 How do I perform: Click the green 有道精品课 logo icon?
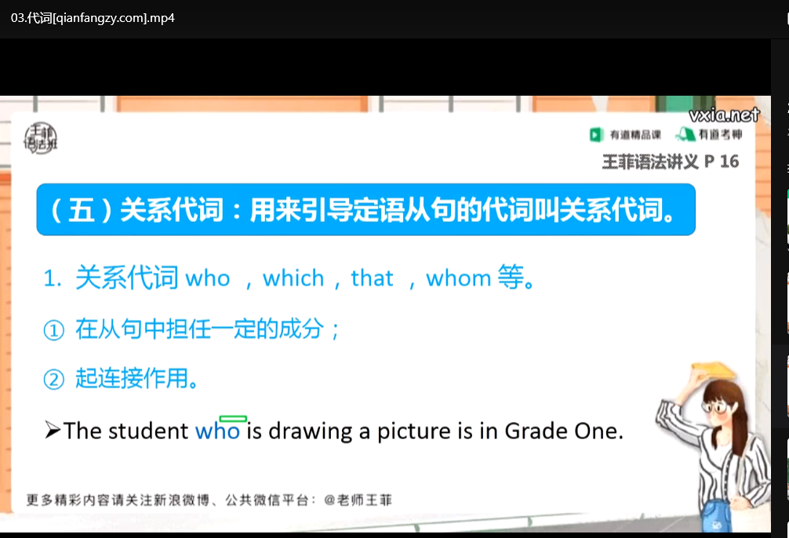[596, 135]
